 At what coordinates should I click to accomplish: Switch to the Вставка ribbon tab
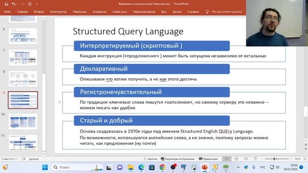tap(38, 12)
